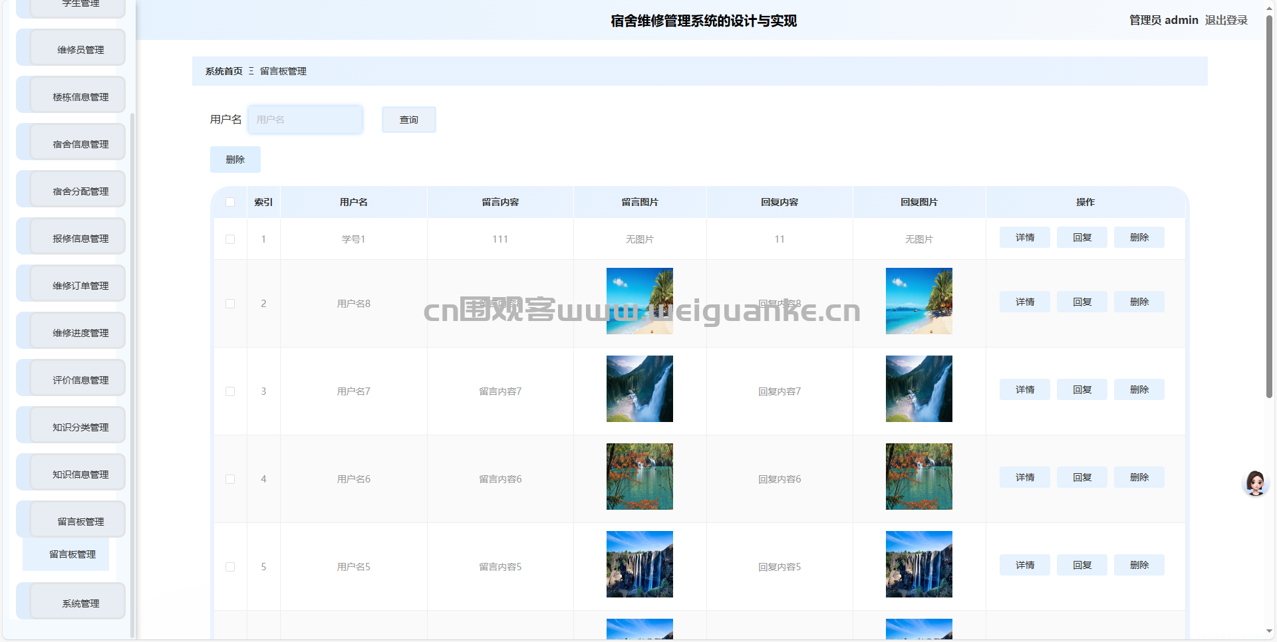Screen dimensions: 1277x642
Task: Click 回复 for row 用户名5
Action: pyautogui.click(x=1082, y=565)
